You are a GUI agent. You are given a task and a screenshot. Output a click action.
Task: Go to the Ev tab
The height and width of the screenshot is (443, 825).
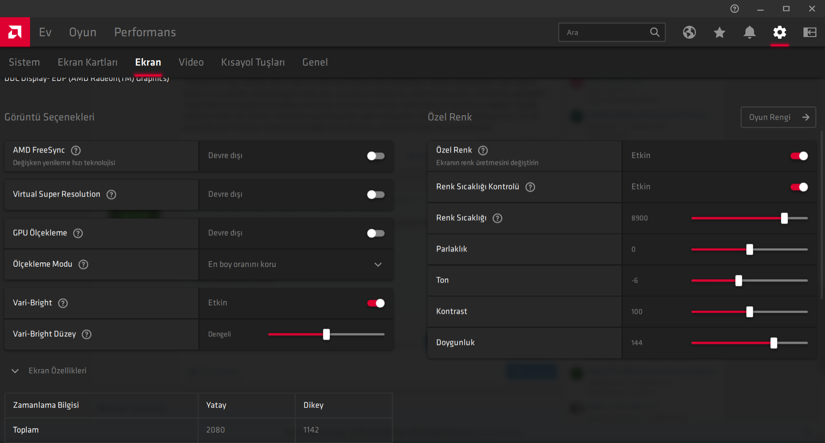(x=45, y=32)
